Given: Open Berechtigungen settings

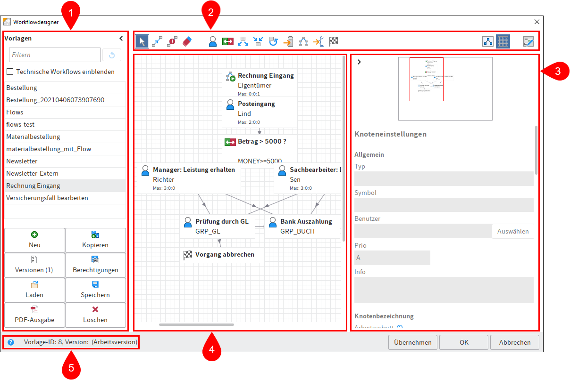Looking at the screenshot, I should point(95,265).
